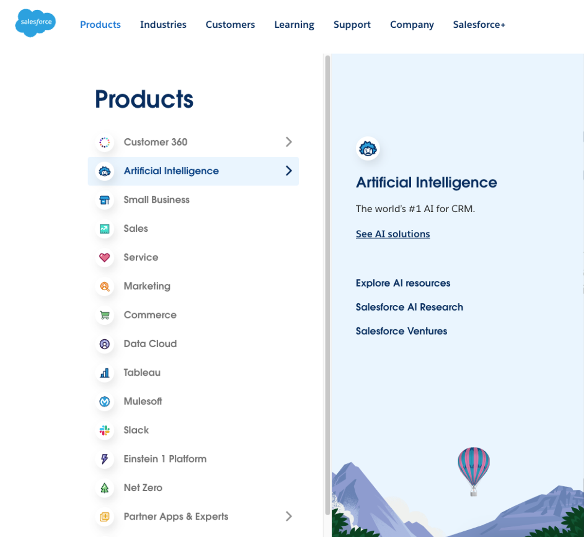
Task: Click the chart icon next to Sales
Action: (x=105, y=229)
